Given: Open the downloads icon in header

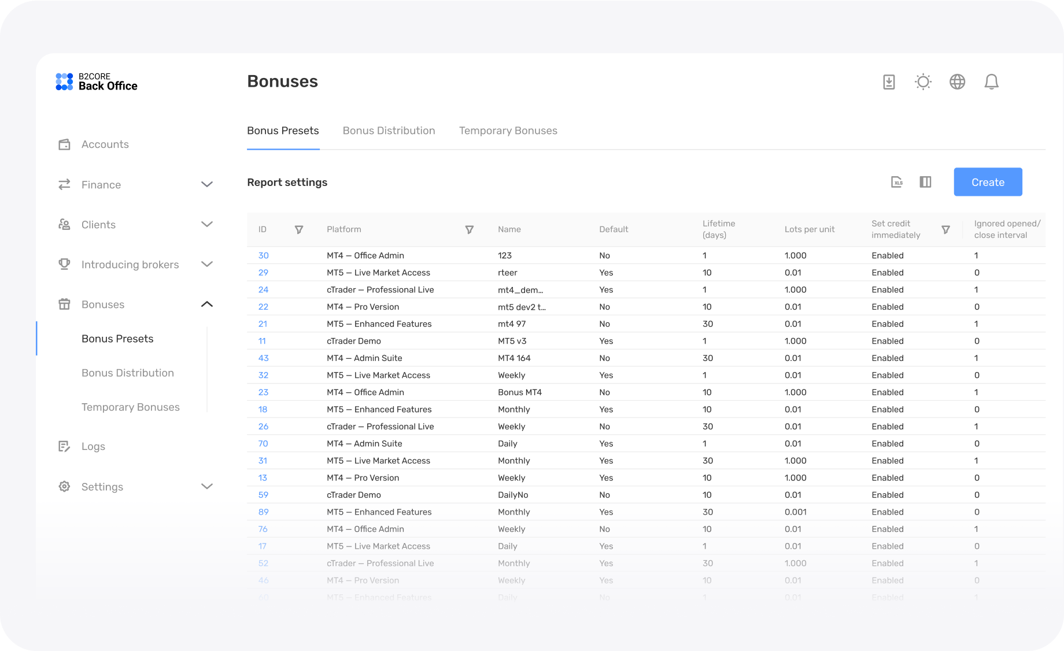Looking at the screenshot, I should click(x=889, y=82).
